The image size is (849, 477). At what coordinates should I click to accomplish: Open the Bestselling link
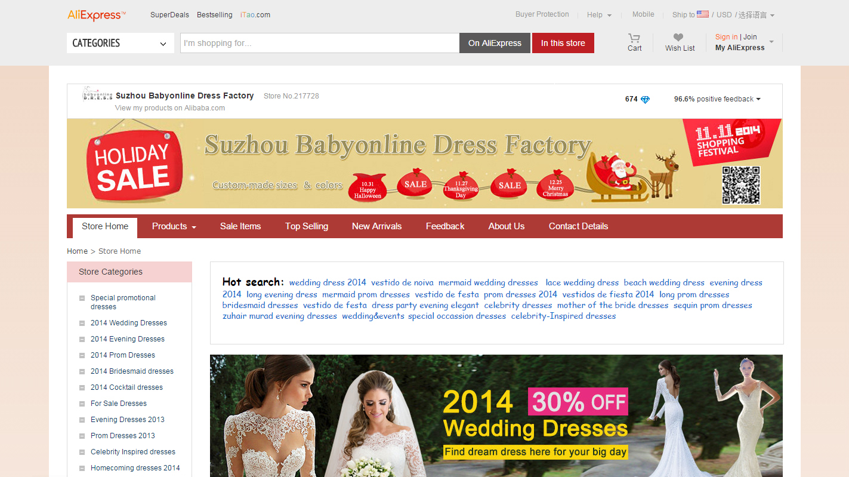[x=214, y=15]
